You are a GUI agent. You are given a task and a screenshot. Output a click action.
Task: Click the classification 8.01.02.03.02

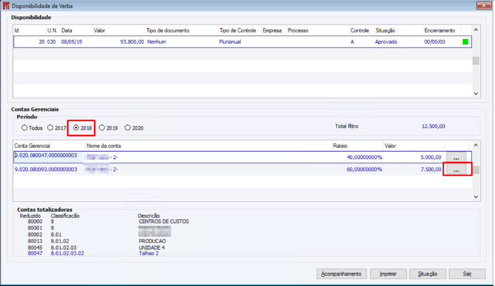coord(67,253)
